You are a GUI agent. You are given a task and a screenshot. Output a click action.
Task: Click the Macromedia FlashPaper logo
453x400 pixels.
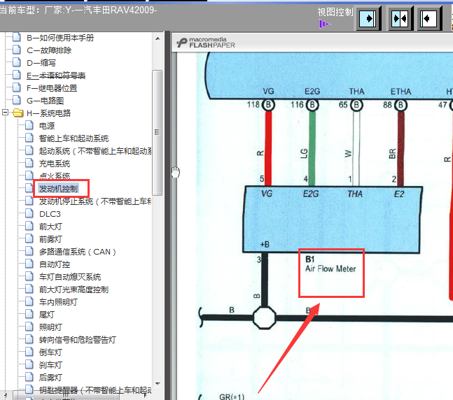206,43
